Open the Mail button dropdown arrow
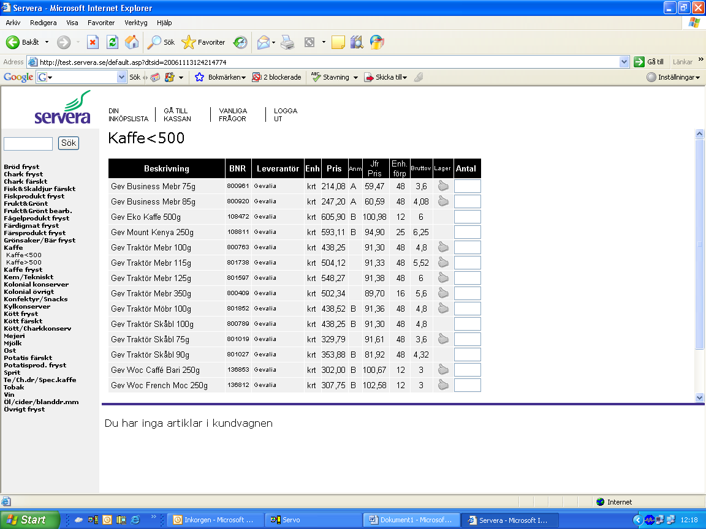Image resolution: width=706 pixels, height=529 pixels. pos(273,42)
